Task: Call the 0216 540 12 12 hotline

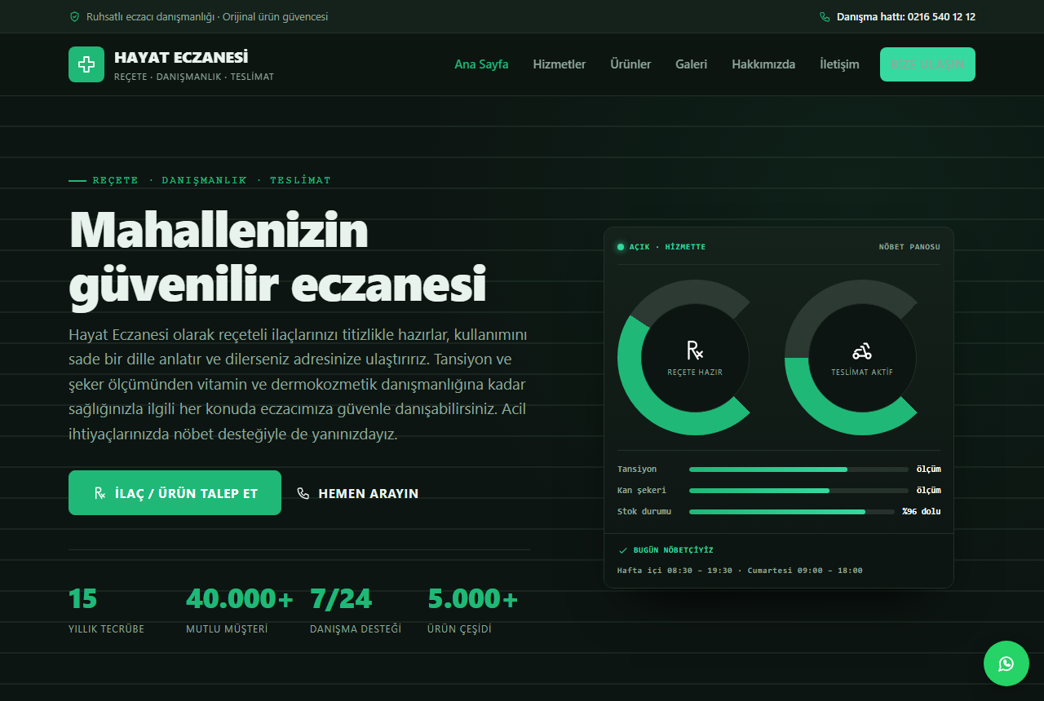Action: coord(906,16)
